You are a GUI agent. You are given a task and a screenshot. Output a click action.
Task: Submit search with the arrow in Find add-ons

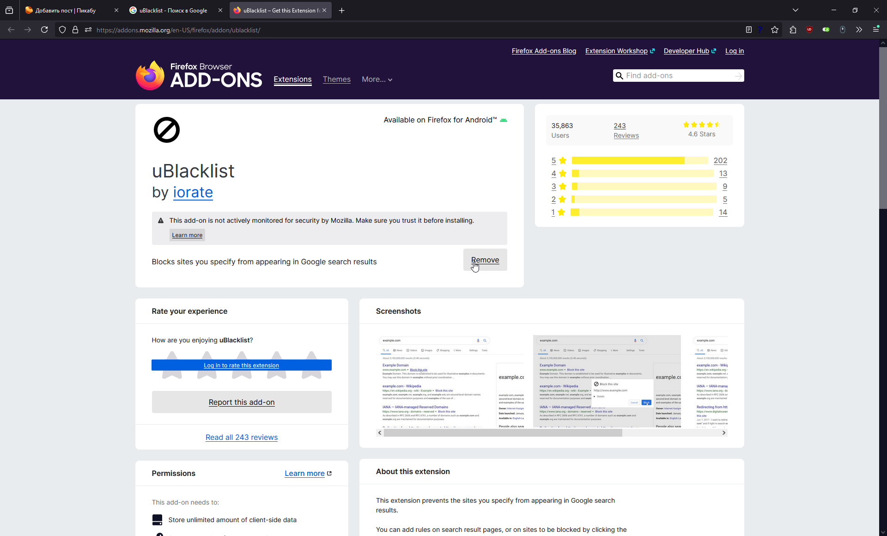coord(738,76)
